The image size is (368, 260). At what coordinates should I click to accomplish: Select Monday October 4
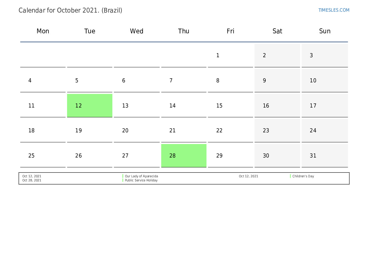tap(43, 80)
